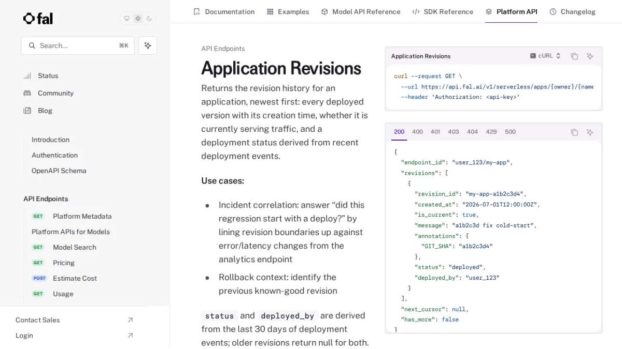Image resolution: width=622 pixels, height=349 pixels.
Task: Open Usage endpoint
Action: [x=63, y=294]
